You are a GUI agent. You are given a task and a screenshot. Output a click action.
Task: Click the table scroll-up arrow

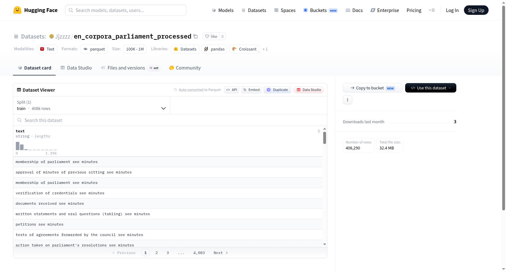point(324,129)
